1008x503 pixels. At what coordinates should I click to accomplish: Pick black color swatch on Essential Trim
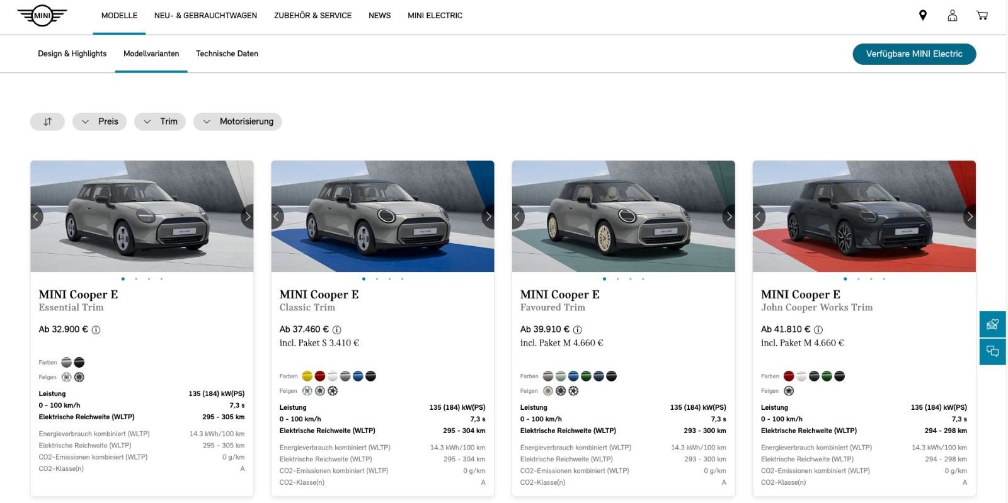(79, 363)
